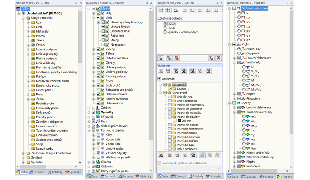The height and width of the screenshot is (180, 310).
Task: Click the colorful Výsledky icon in Zobrazit tree
Action: tap(98, 112)
